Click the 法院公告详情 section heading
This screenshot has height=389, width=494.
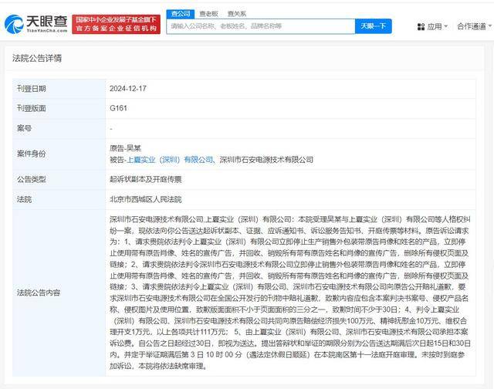pyautogui.click(x=37, y=58)
